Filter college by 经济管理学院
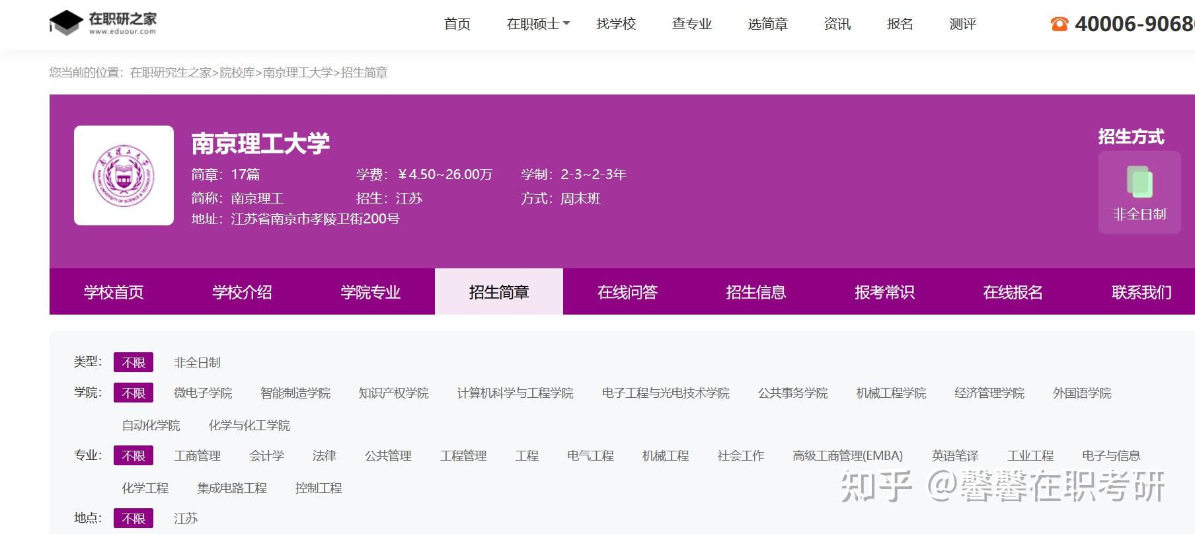The width and height of the screenshot is (1195, 534). 989,393
